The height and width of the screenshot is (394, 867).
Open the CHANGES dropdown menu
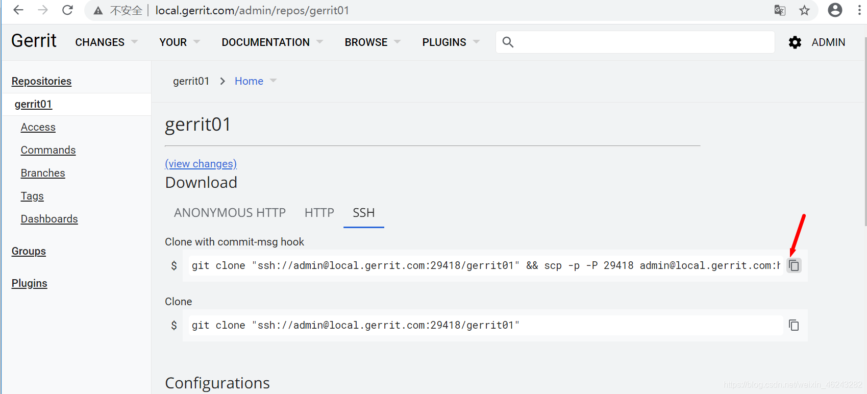point(106,42)
